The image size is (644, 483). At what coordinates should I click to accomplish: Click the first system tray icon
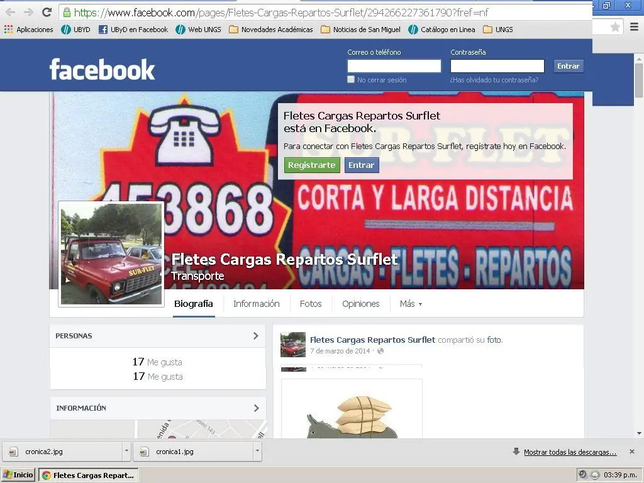click(582, 475)
